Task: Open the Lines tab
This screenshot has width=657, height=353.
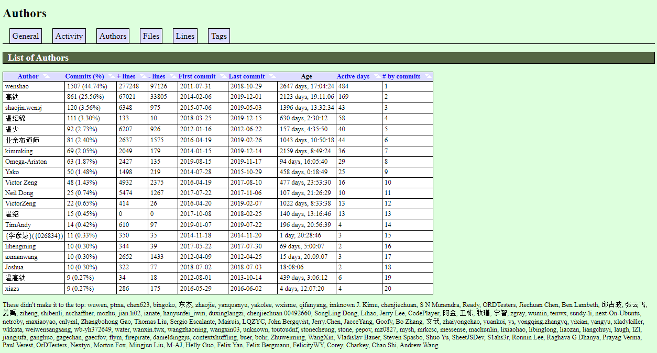Action: coord(185,36)
